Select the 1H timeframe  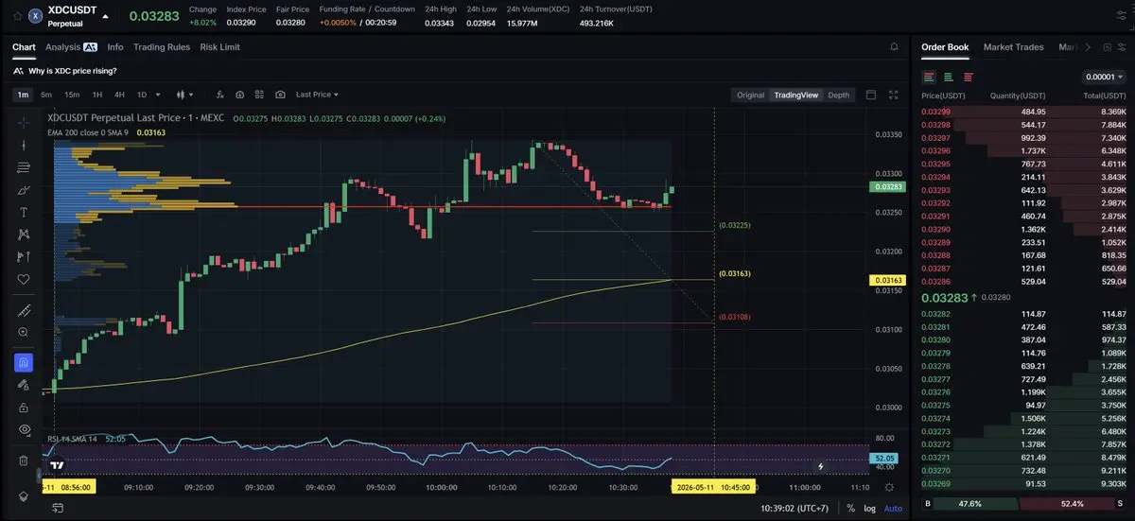click(x=96, y=95)
